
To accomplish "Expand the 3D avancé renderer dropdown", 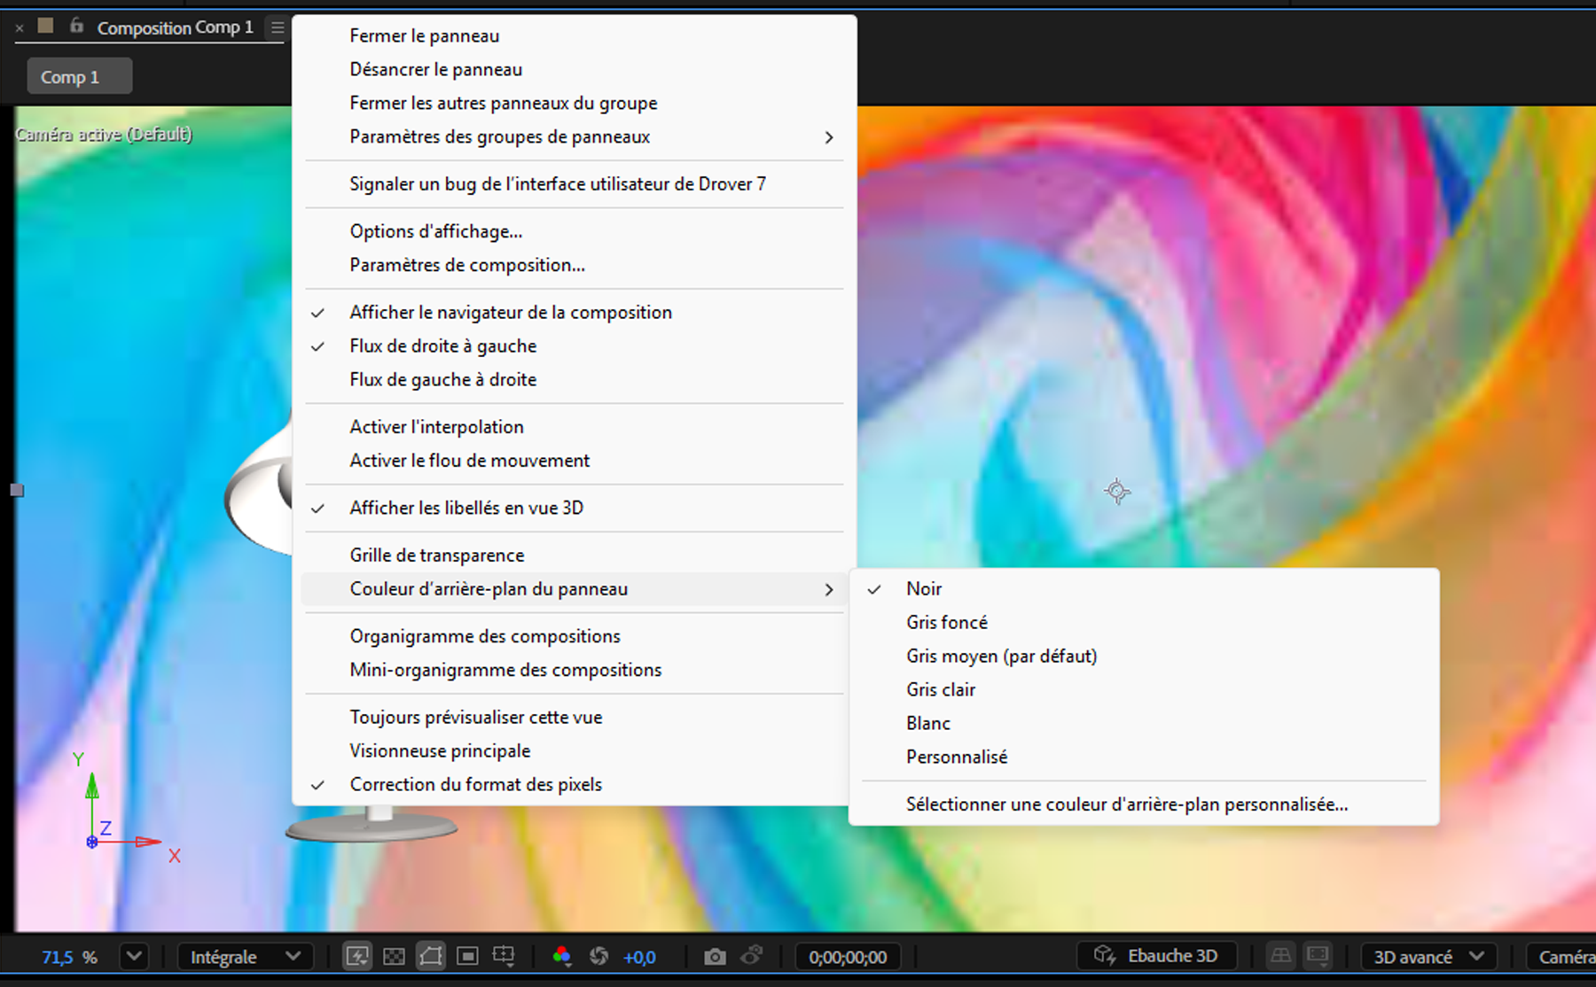I will (1428, 957).
